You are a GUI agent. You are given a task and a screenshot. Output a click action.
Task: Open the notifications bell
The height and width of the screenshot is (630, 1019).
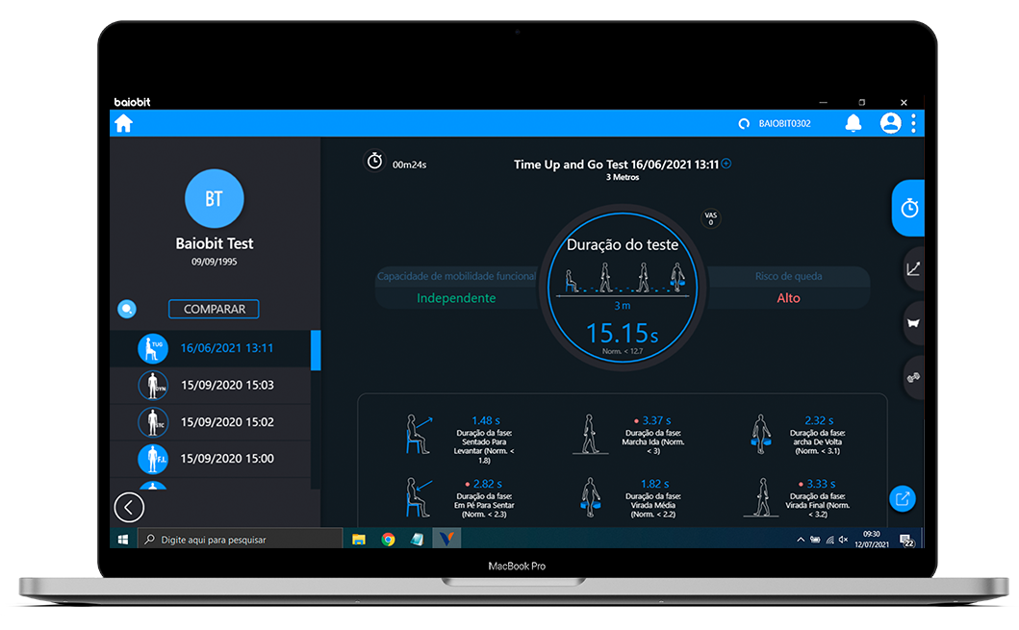point(853,123)
